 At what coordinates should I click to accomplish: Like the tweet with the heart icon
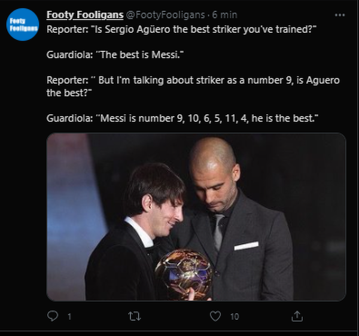pyautogui.click(x=215, y=316)
